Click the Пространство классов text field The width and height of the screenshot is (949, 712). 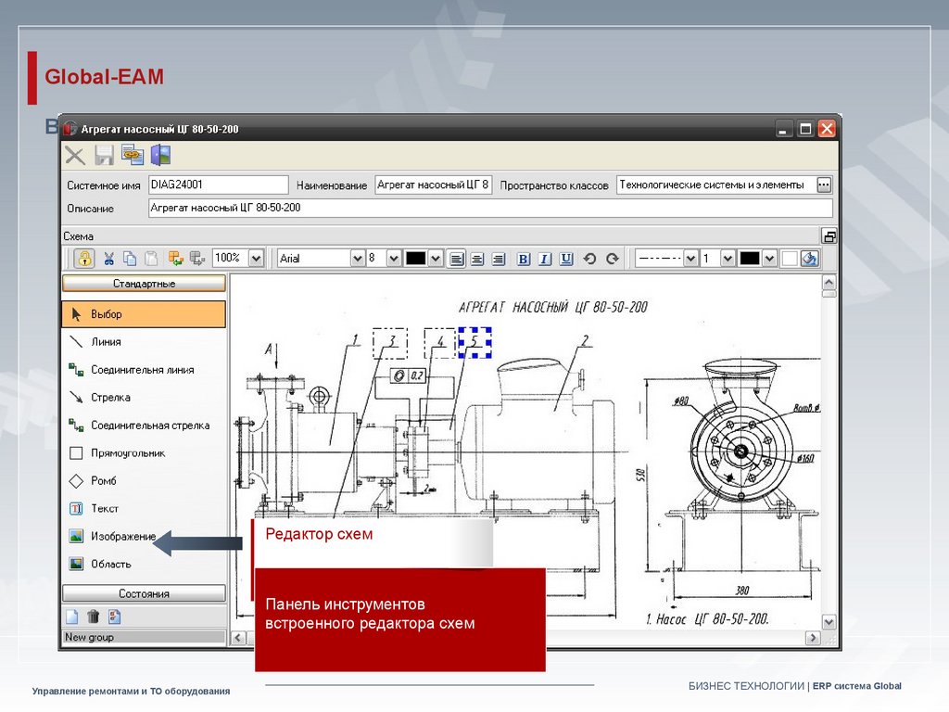click(x=715, y=184)
